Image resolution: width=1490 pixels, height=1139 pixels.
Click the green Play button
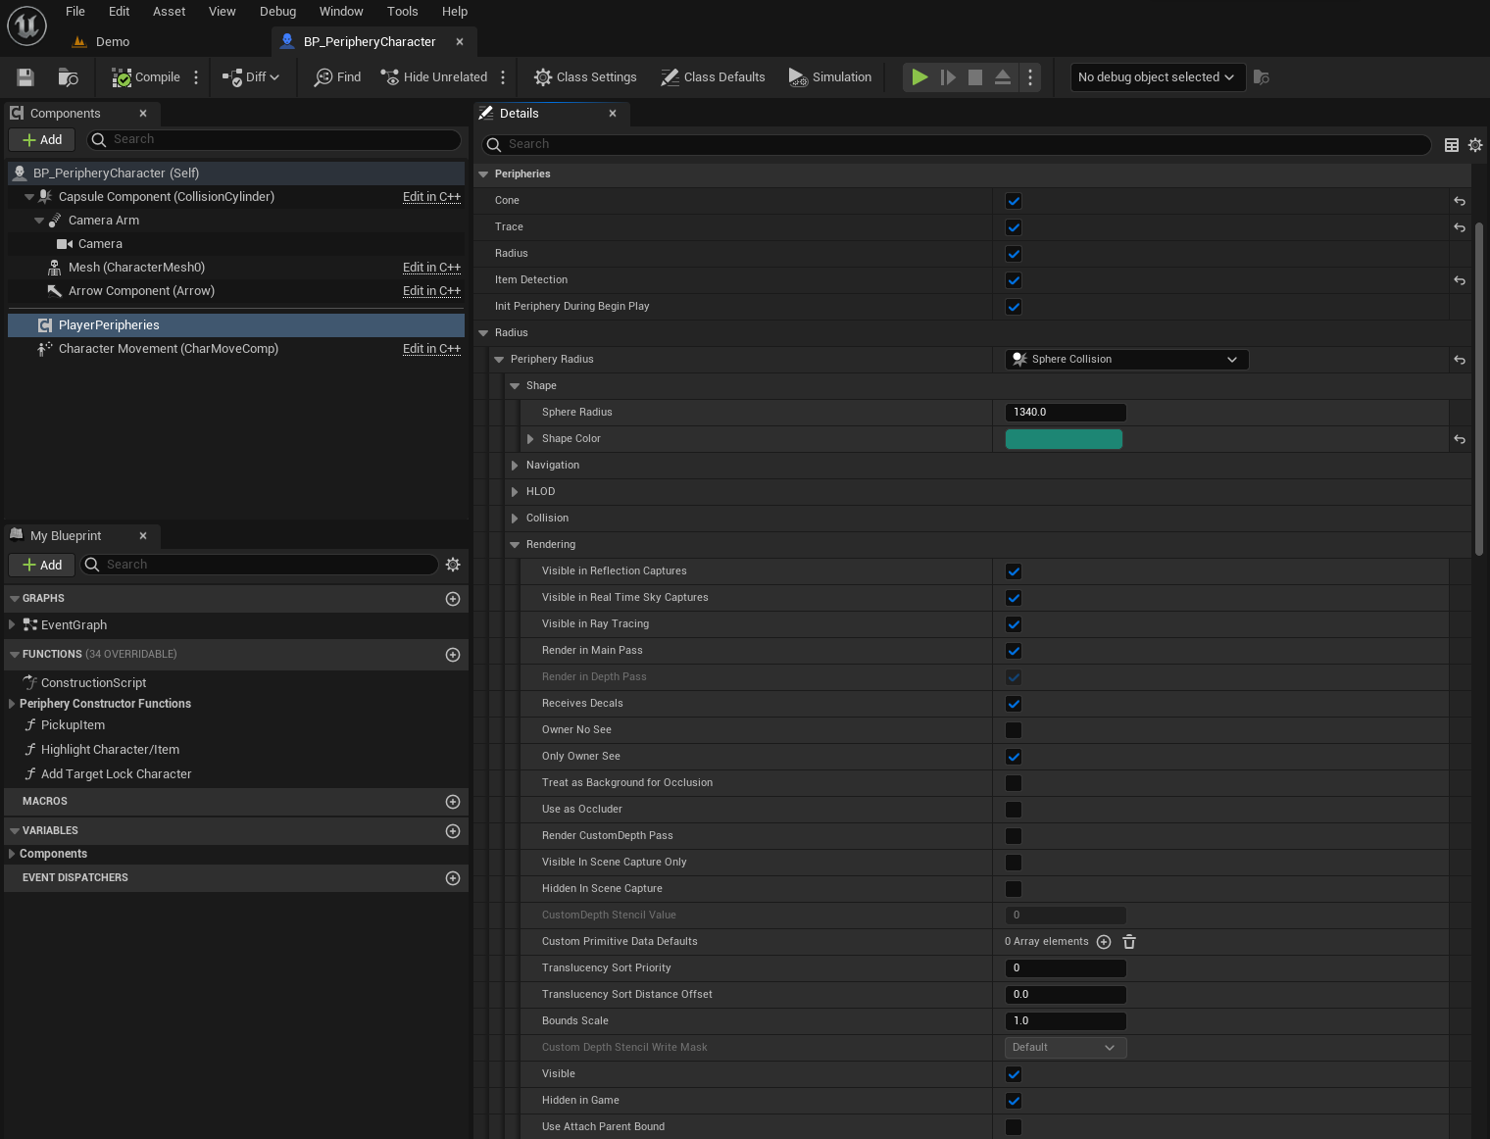(919, 77)
